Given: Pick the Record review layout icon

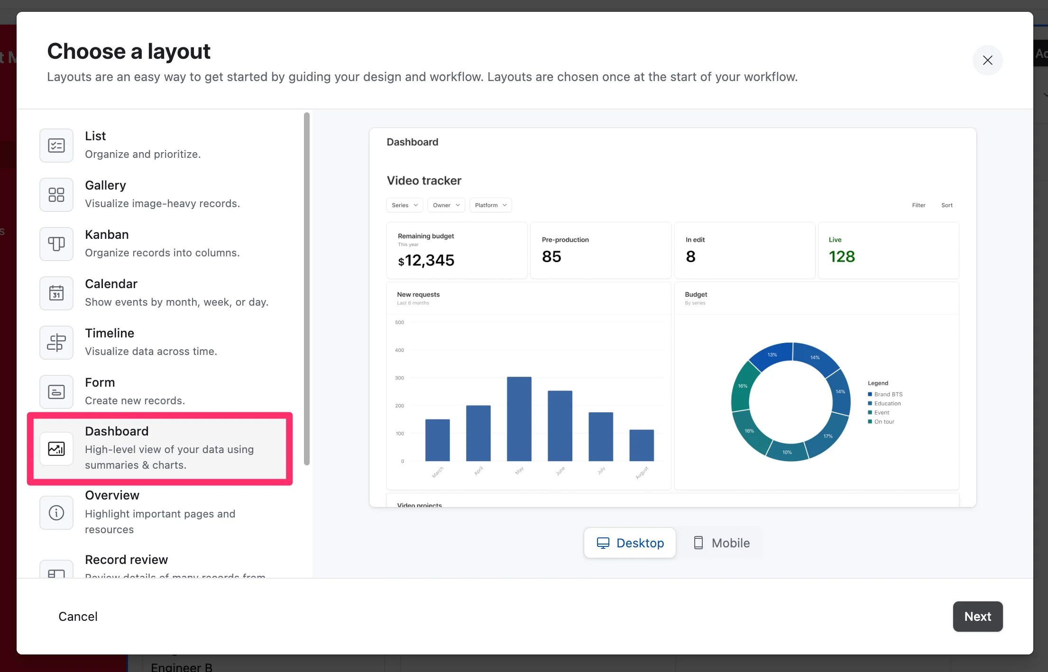Looking at the screenshot, I should coord(56,571).
